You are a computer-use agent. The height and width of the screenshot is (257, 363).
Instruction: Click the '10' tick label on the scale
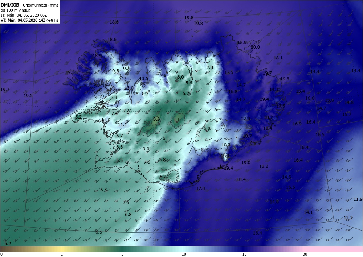click(x=184, y=254)
